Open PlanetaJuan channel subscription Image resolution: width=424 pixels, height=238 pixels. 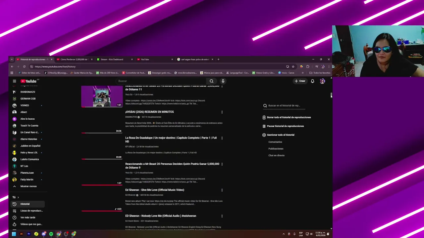pos(27,173)
